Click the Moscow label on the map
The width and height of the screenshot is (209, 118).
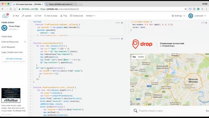pos(193,80)
